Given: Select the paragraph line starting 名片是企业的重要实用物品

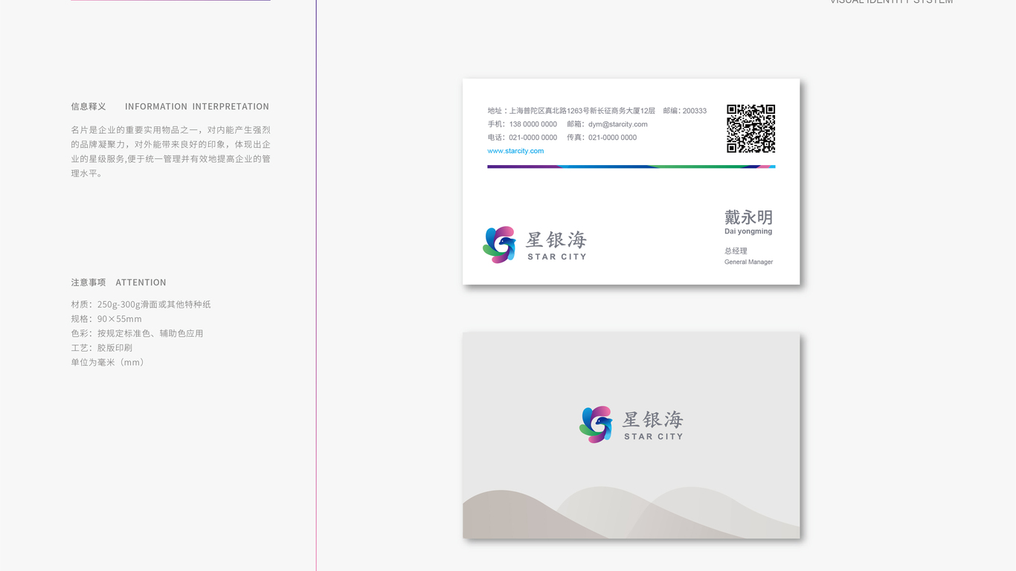Looking at the screenshot, I should 170,129.
